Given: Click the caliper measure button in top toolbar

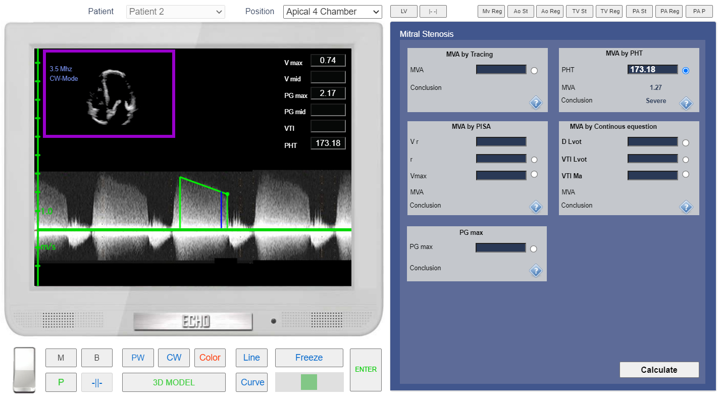Looking at the screenshot, I should pyautogui.click(x=433, y=12).
